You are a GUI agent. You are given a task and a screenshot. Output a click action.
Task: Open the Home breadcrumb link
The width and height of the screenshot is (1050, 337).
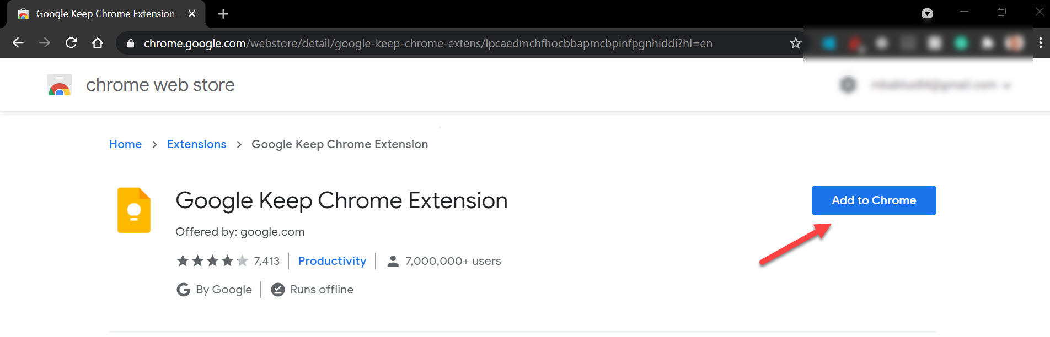[x=125, y=144]
